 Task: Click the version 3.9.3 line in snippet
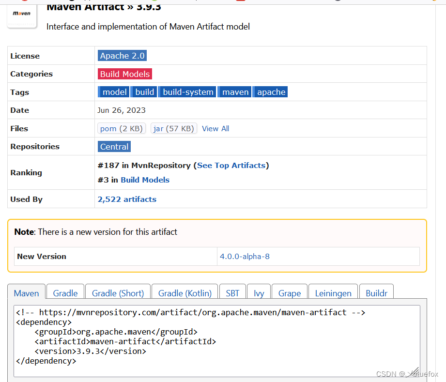coord(91,351)
